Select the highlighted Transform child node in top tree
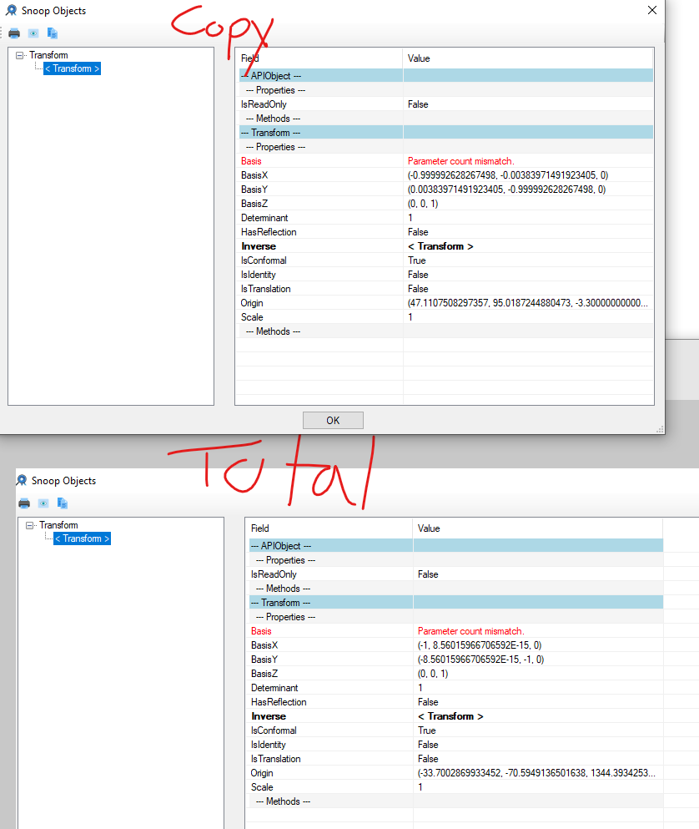 pos(72,68)
